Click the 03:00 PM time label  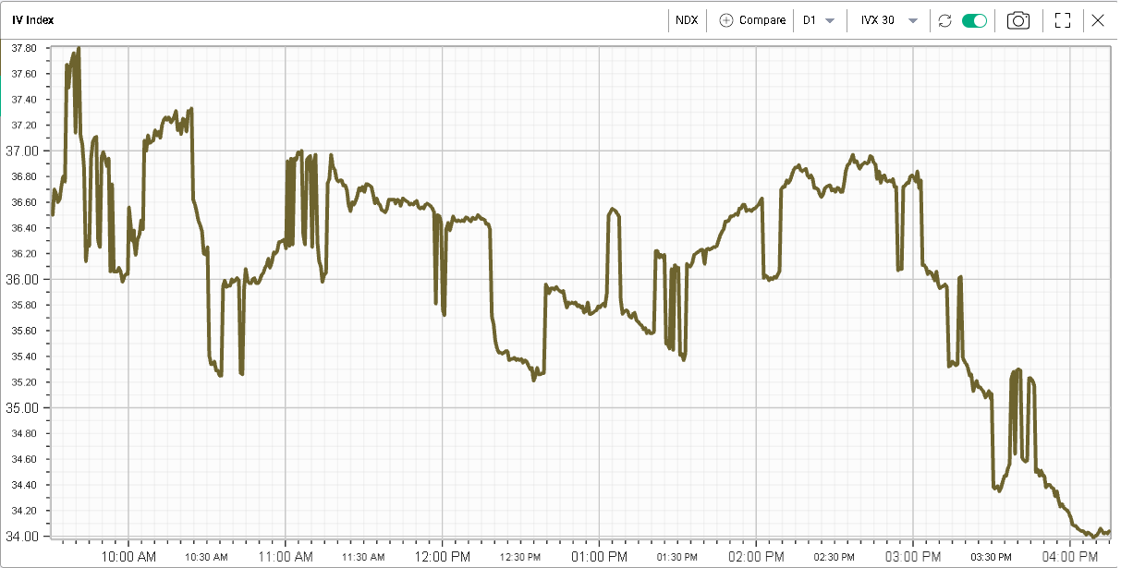tap(913, 556)
